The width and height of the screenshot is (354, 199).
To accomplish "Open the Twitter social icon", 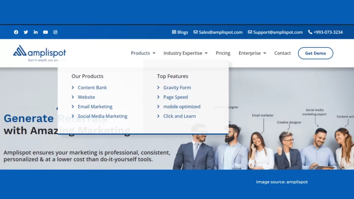I will (26, 32).
